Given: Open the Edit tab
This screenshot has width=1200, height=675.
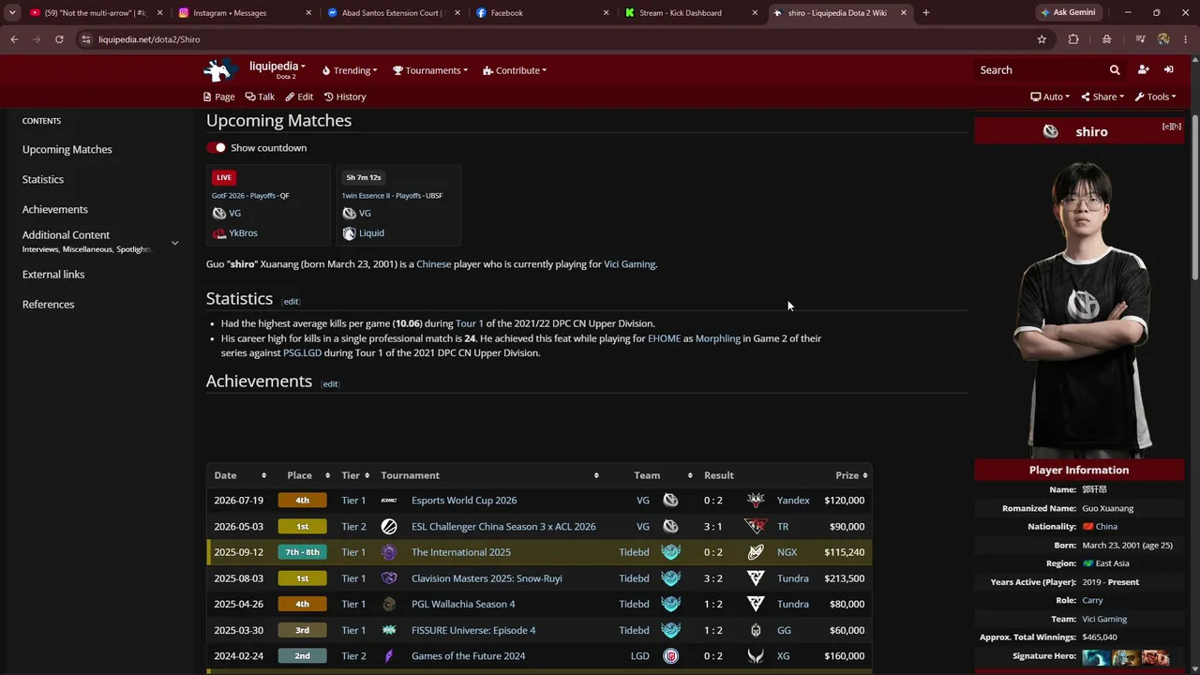Looking at the screenshot, I should [299, 97].
